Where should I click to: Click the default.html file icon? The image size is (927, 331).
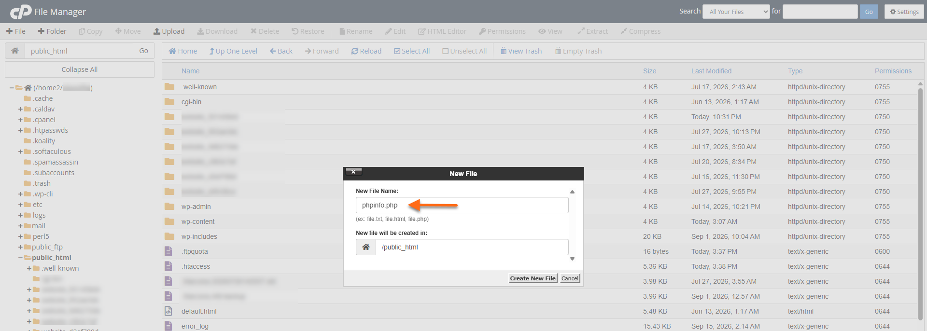tap(169, 311)
